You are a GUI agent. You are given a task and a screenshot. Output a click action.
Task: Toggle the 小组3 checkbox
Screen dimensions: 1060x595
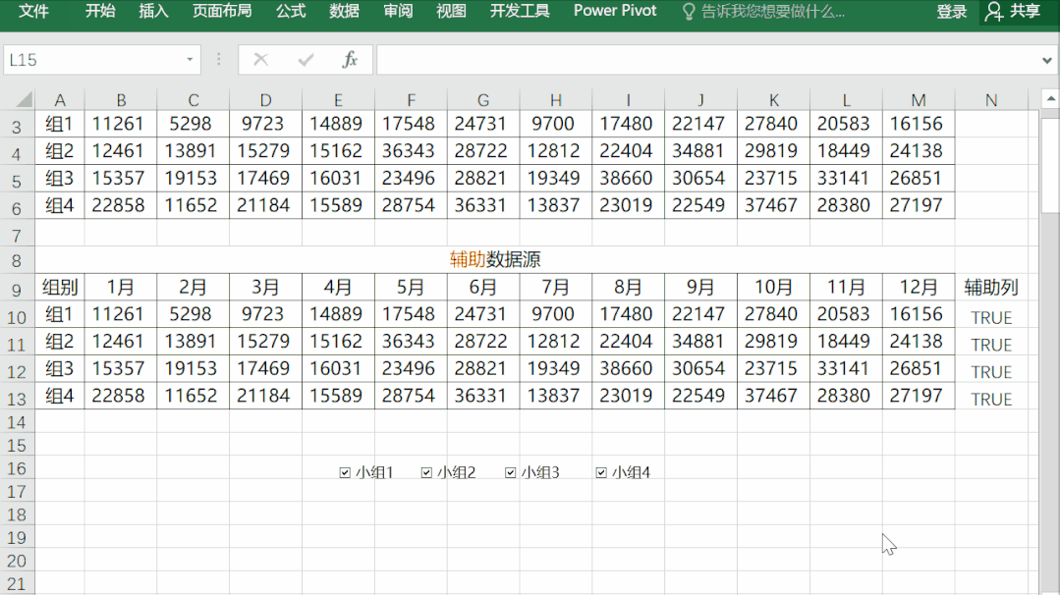tap(511, 472)
